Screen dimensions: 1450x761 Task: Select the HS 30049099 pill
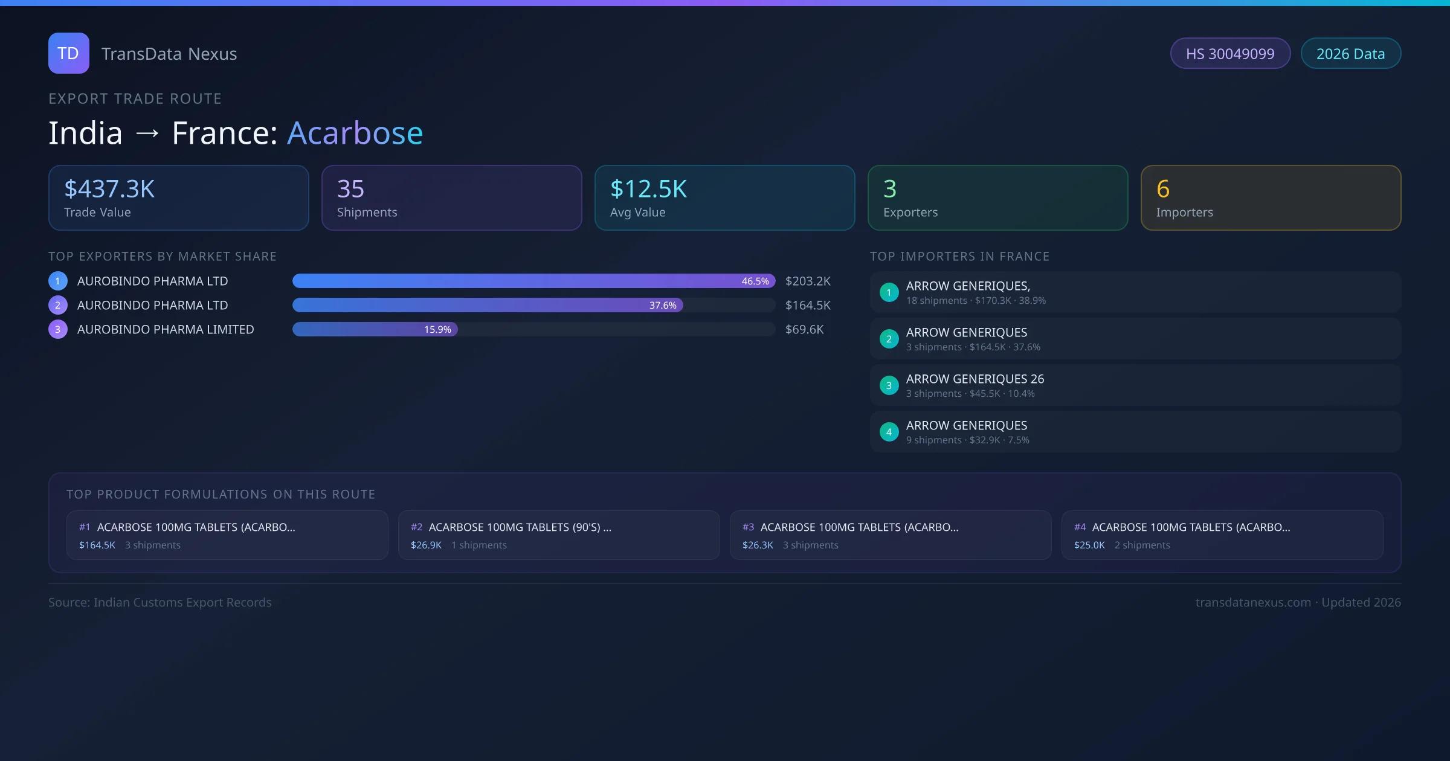click(1229, 54)
